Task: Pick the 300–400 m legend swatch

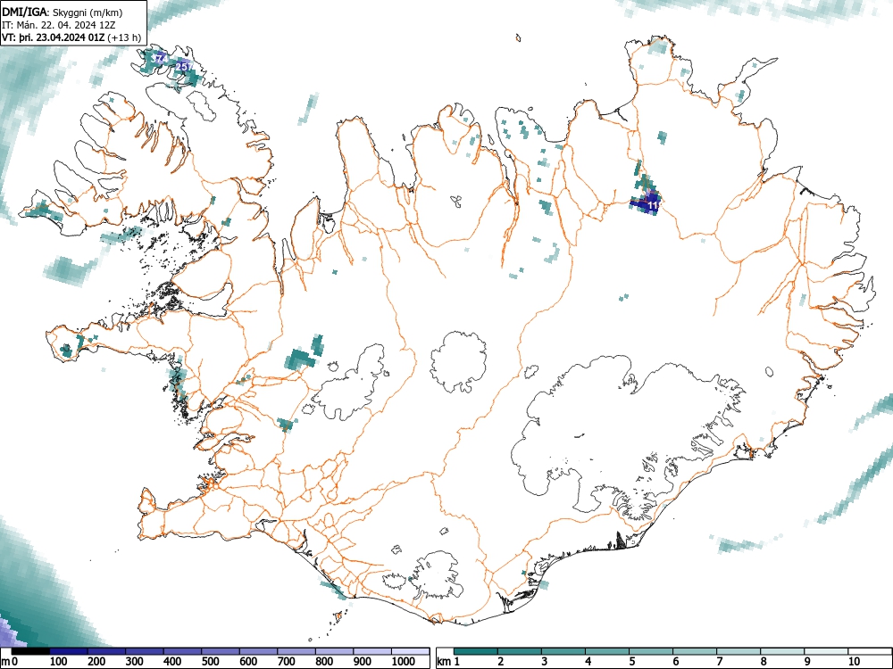Action: [145, 651]
